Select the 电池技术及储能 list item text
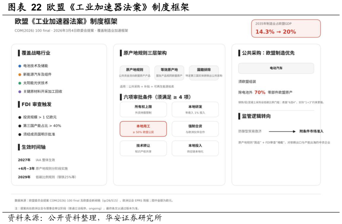Image resolution: width=342 pixels, height=224 pixels. tap(35, 66)
